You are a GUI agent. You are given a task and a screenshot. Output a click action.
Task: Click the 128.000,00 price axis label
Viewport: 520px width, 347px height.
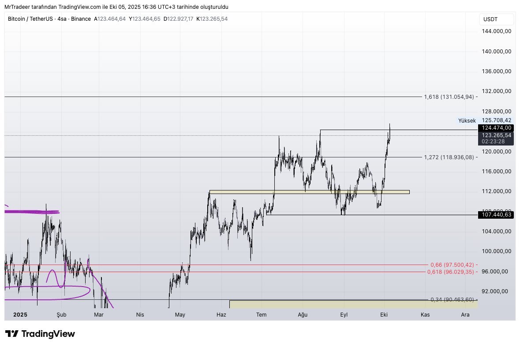[497, 112]
